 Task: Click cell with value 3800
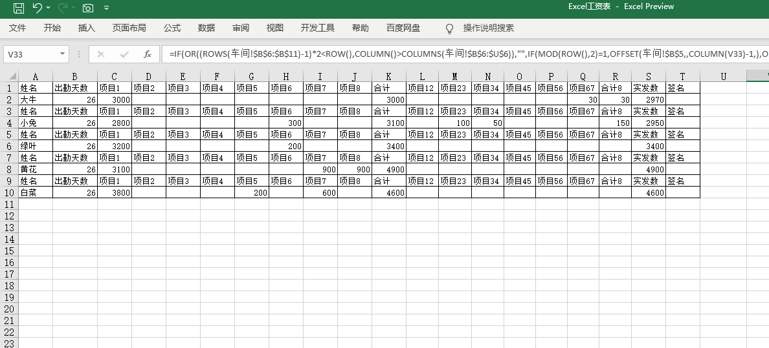[x=115, y=192]
